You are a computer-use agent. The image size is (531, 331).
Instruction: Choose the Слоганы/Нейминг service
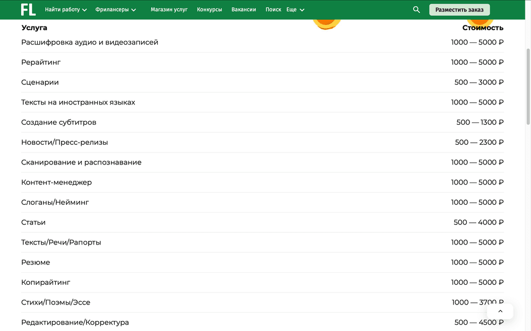tap(55, 202)
